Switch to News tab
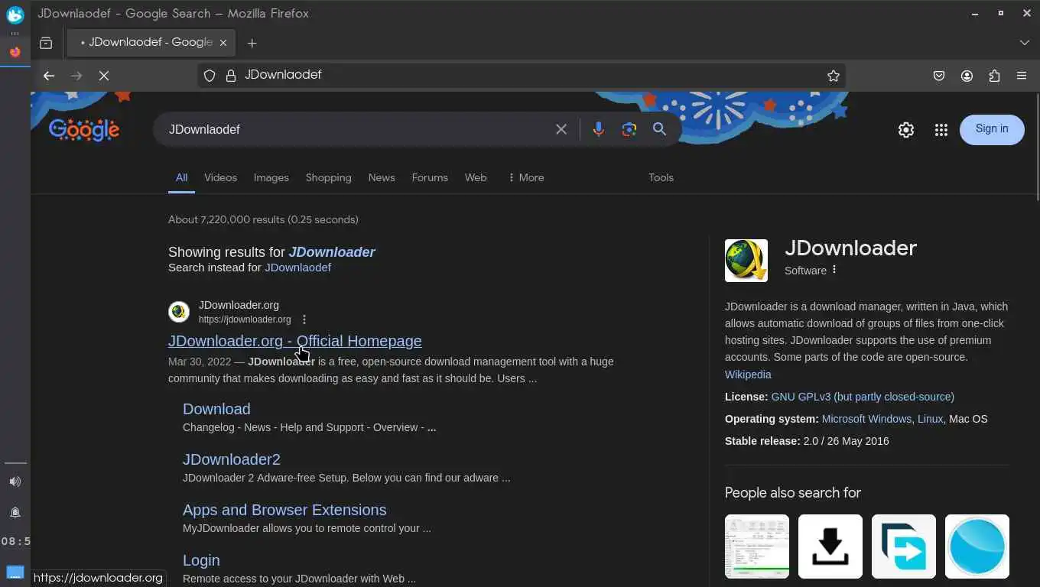 382,177
